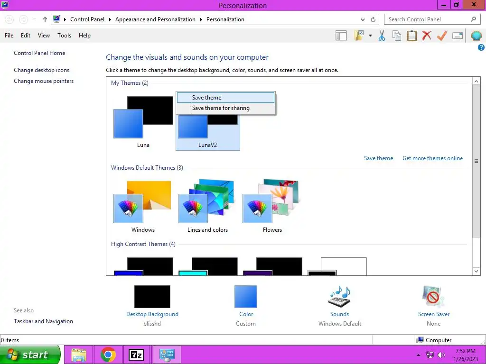Click the Copy pages icon

click(x=397, y=36)
